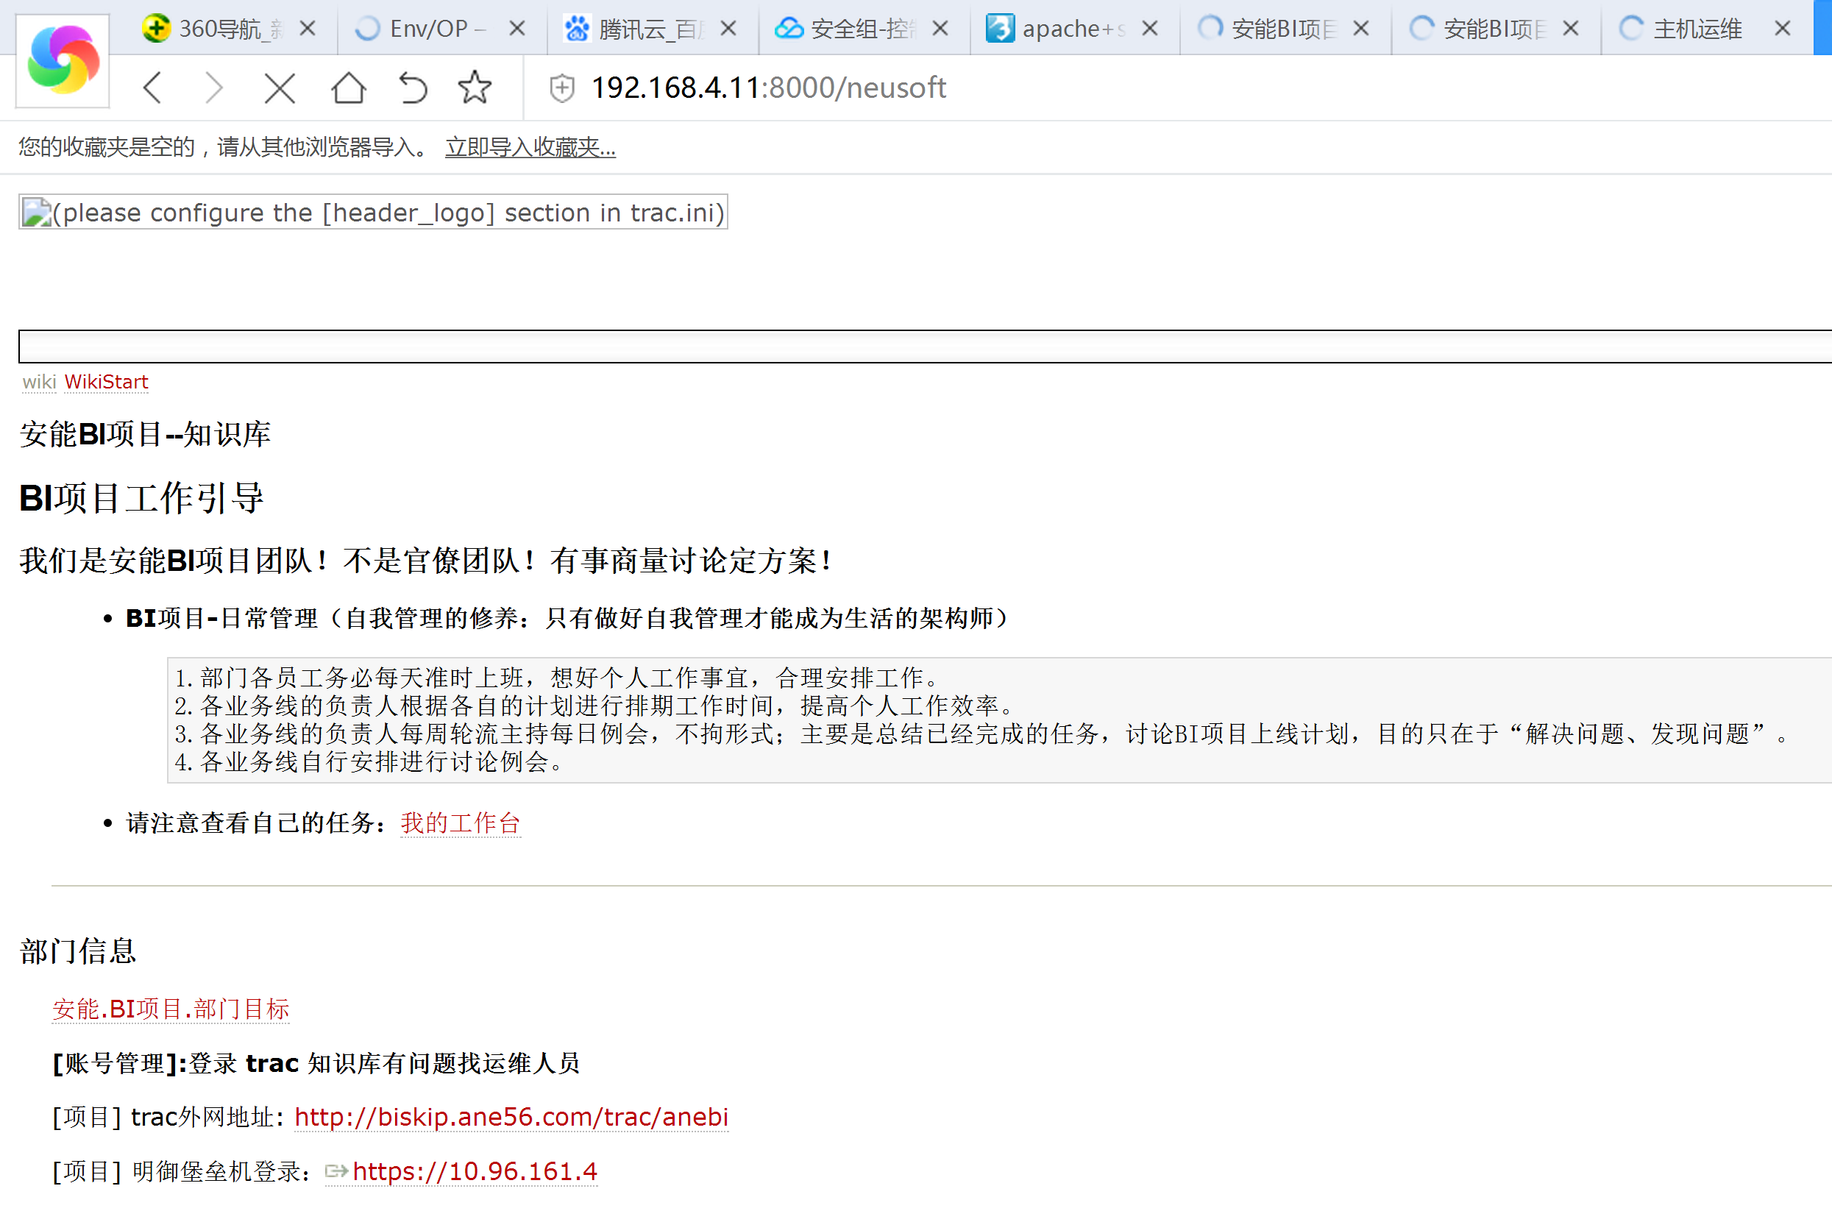Click the security shield icon in address bar
Screen dimensions: 1832x1211
point(561,88)
